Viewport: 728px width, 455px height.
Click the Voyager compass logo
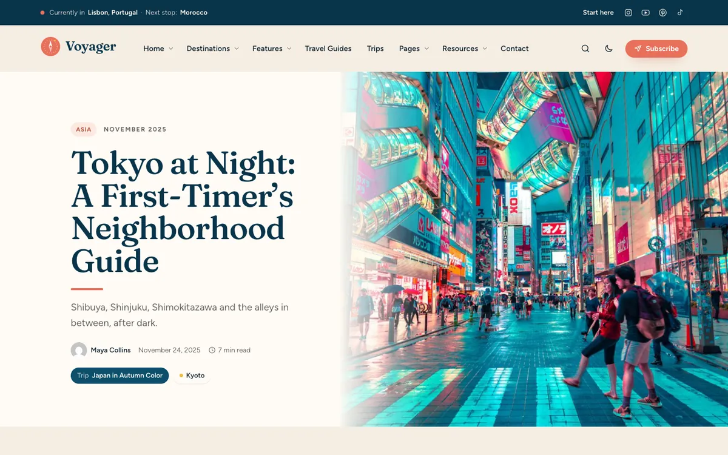50,47
